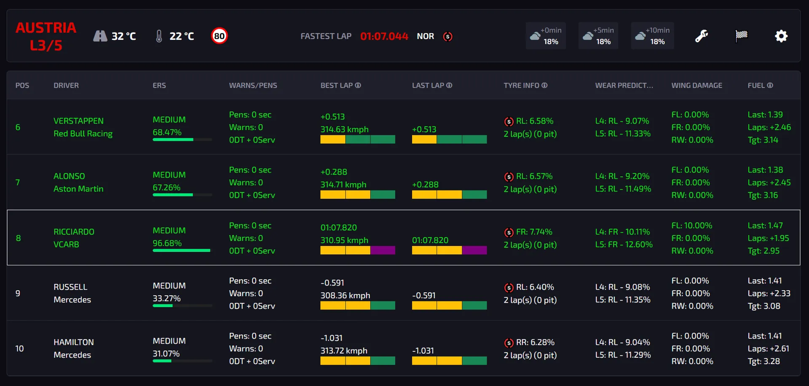Click the +0min weather forecast button
This screenshot has height=386, width=809.
pyautogui.click(x=546, y=35)
